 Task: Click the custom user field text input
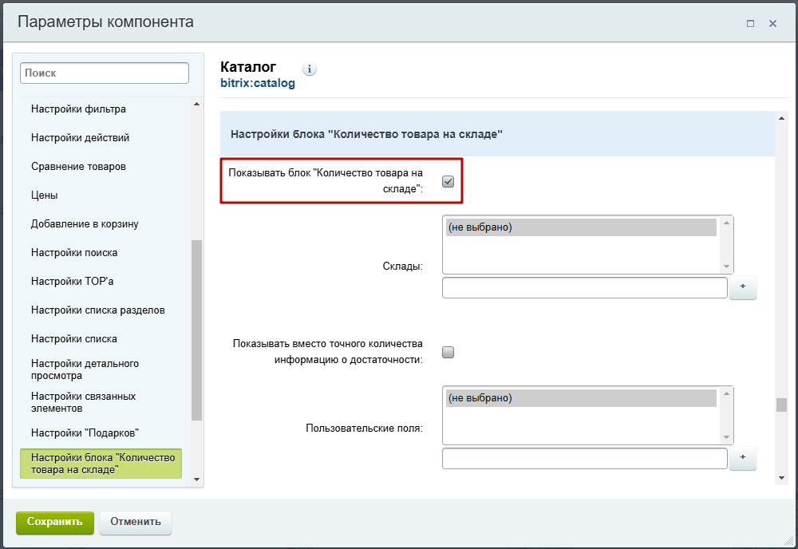(x=585, y=458)
